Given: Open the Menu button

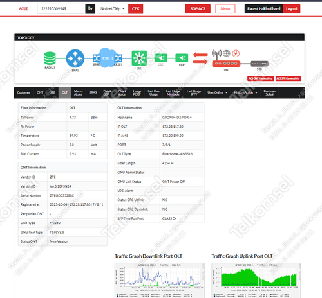Looking at the screenshot, I should click(x=225, y=9).
